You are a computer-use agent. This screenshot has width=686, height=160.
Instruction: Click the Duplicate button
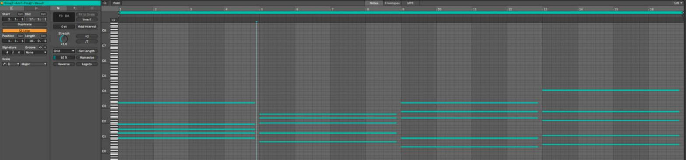tap(24, 24)
